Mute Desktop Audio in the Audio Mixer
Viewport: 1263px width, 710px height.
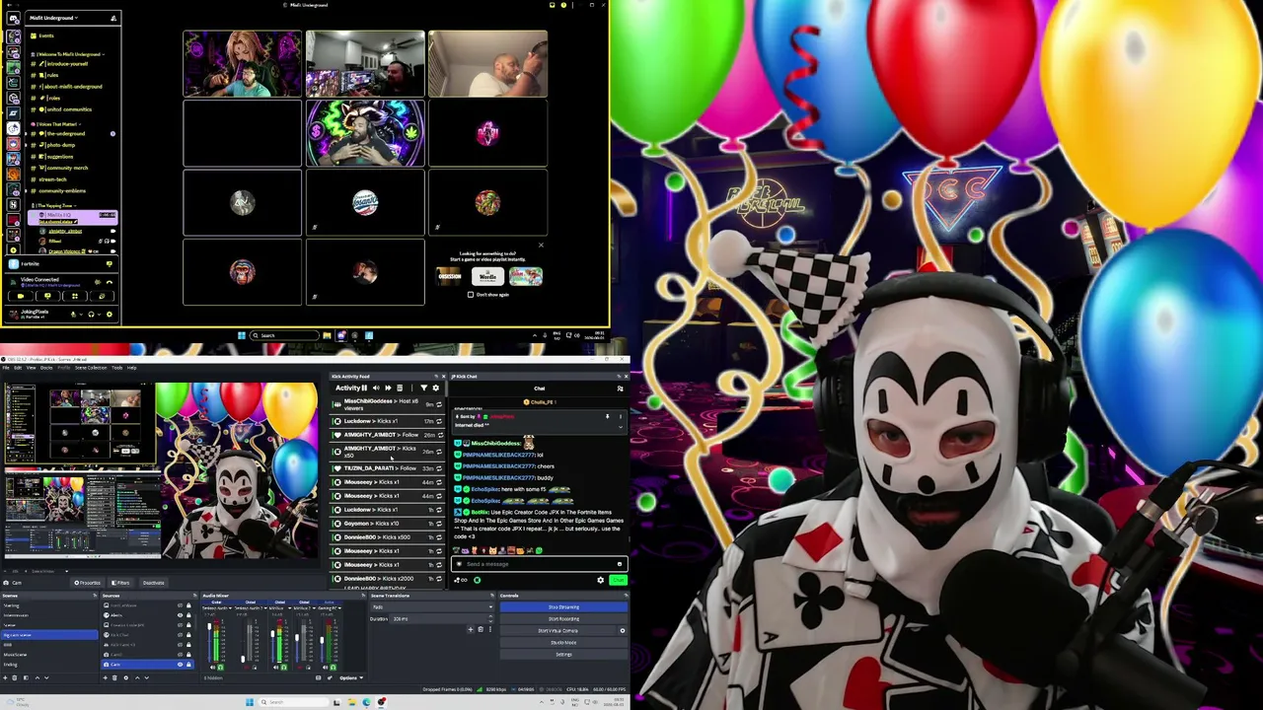pyautogui.click(x=212, y=668)
